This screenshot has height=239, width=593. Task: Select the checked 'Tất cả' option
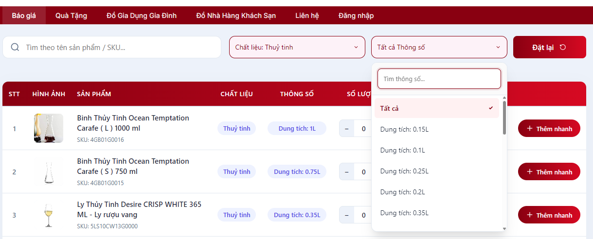[x=436, y=108]
